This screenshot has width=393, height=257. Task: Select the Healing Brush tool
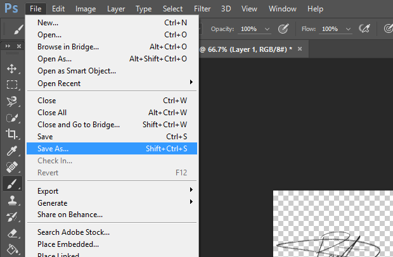12,167
